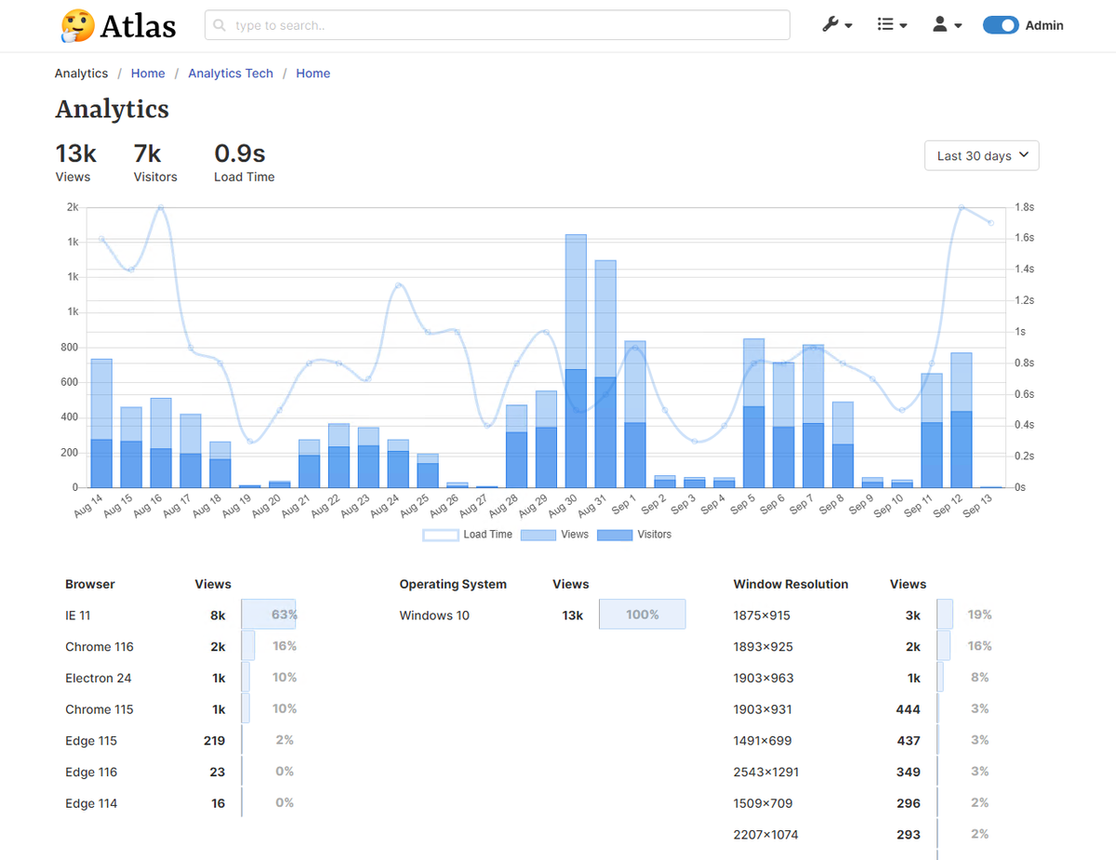This screenshot has width=1116, height=860.
Task: Open the Analytics breadcrumb menu item
Action: [81, 73]
